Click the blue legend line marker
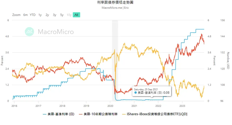 pos(44,114)
